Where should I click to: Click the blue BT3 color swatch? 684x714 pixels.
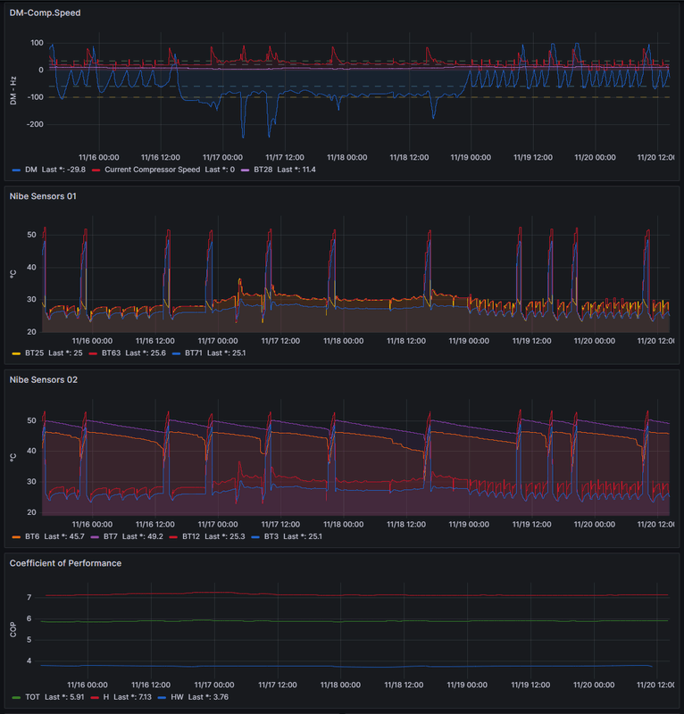[255, 537]
